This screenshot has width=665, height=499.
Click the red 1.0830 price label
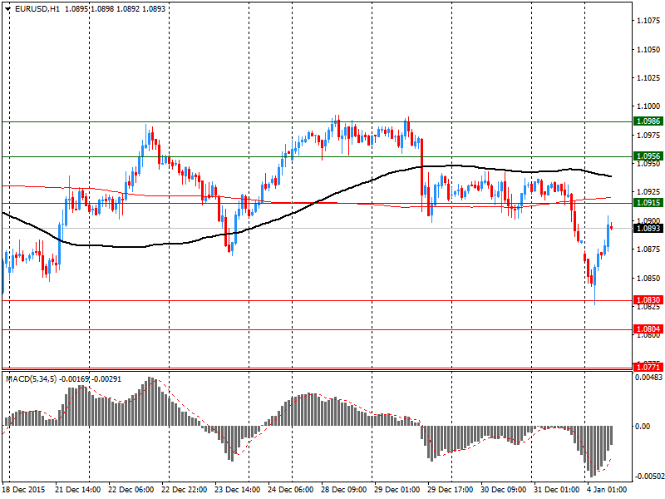click(648, 300)
